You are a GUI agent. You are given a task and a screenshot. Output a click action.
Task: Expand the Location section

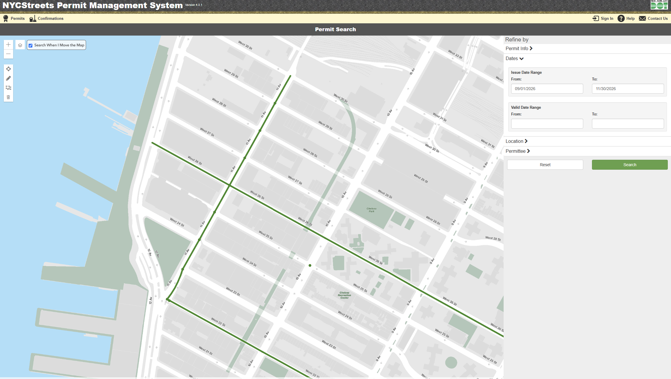[x=517, y=141]
